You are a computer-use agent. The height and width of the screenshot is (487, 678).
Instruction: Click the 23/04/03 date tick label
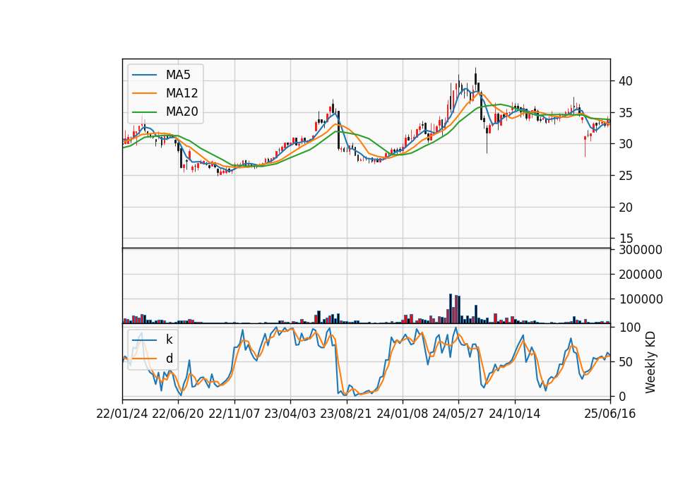[290, 414]
